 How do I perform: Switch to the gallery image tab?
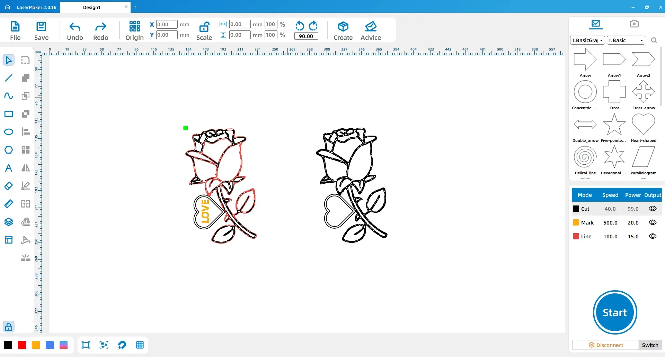(596, 24)
